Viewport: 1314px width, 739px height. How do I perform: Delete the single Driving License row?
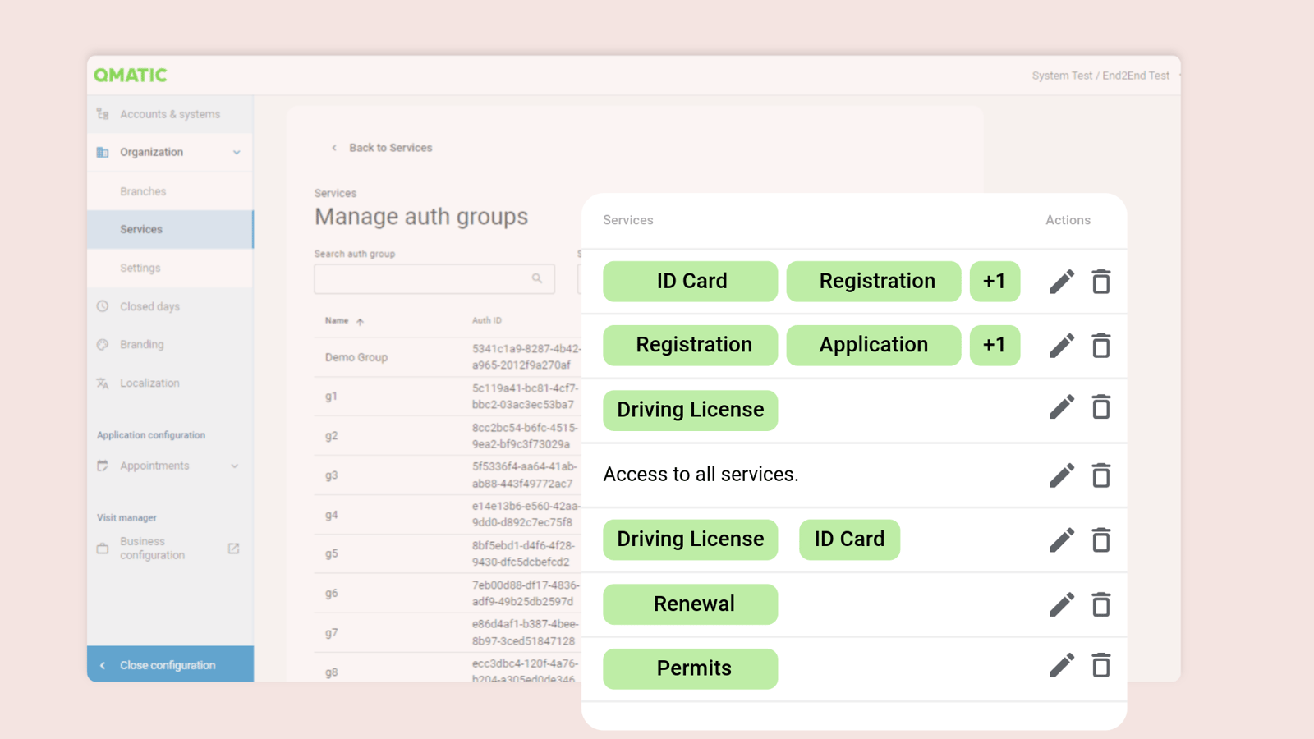[1100, 407]
